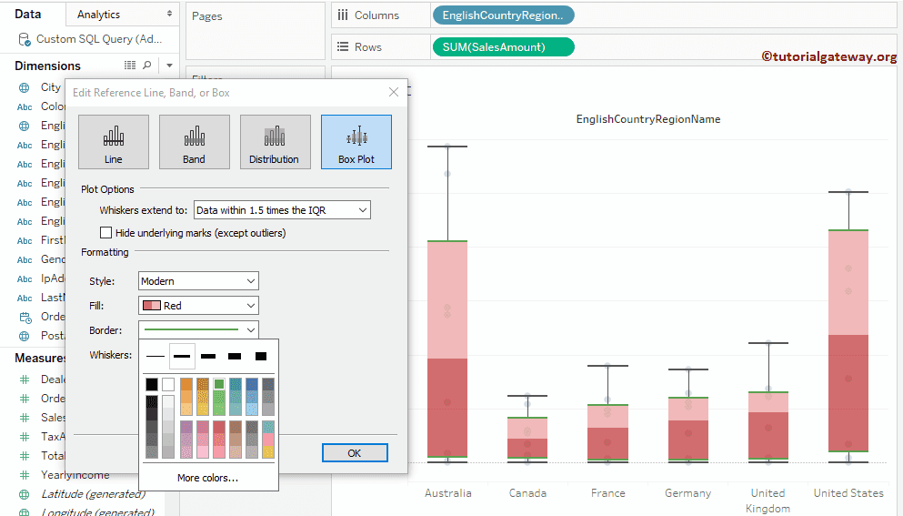Click the Abc icon beside Gender field

click(25, 260)
